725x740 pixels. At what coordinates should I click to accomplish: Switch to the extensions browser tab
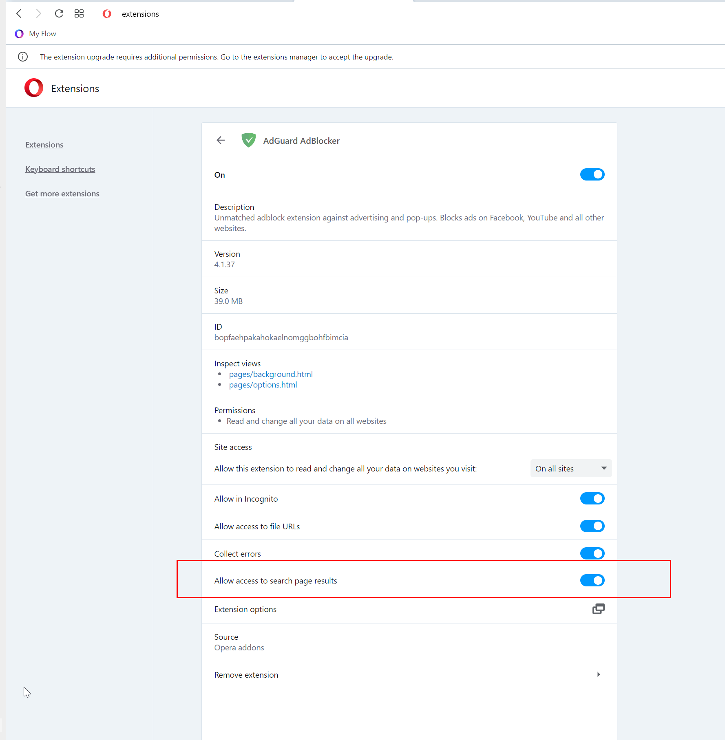140,13
